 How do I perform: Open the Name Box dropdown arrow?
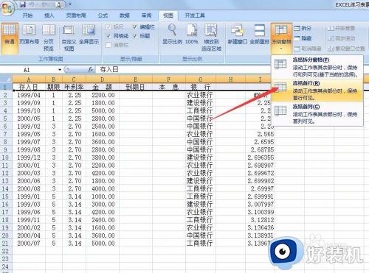tap(60, 70)
